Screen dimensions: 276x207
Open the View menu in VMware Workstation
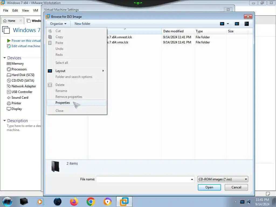[25, 11]
